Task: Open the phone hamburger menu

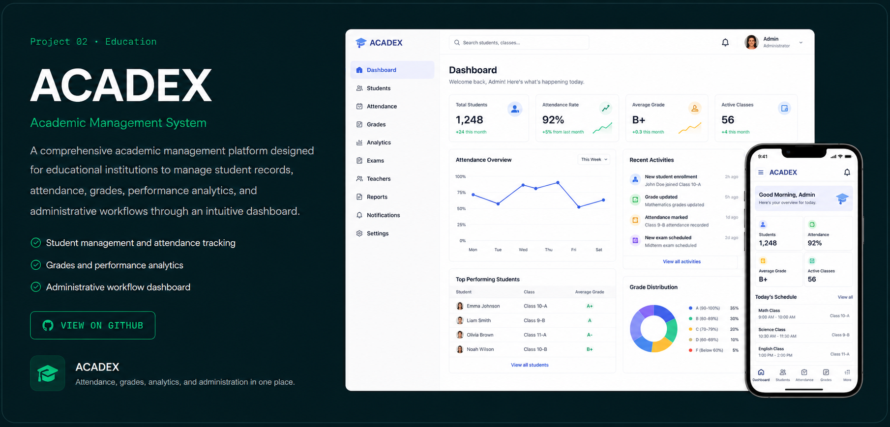Action: pyautogui.click(x=761, y=172)
